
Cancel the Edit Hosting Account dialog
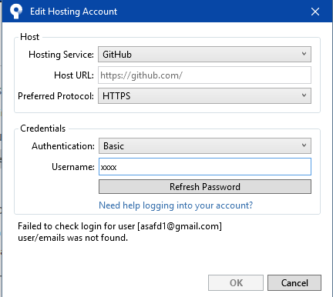[294, 283]
